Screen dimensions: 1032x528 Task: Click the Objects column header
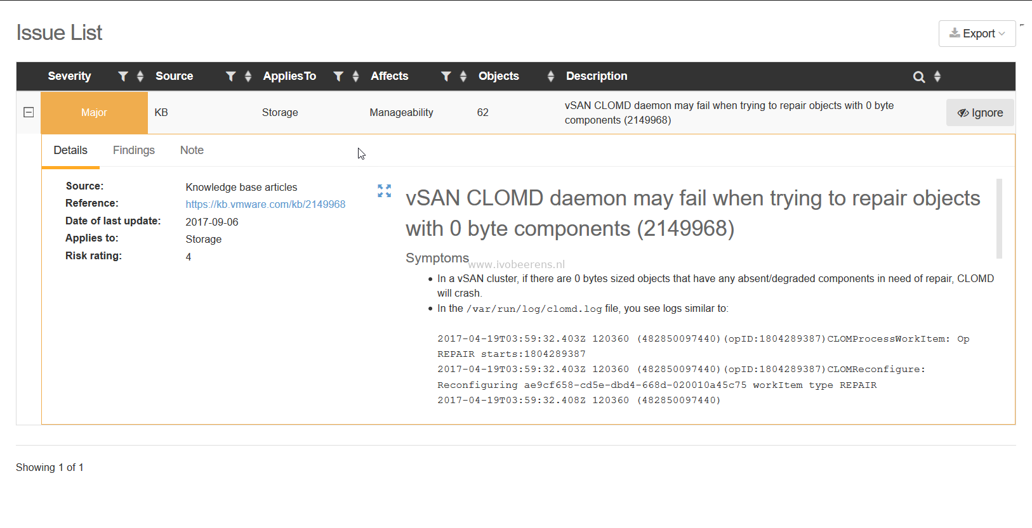(x=498, y=76)
